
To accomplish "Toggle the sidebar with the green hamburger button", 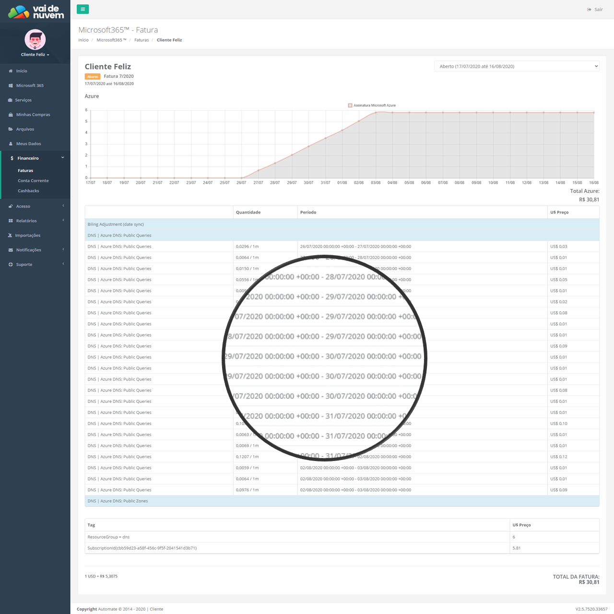I will tap(83, 9).
